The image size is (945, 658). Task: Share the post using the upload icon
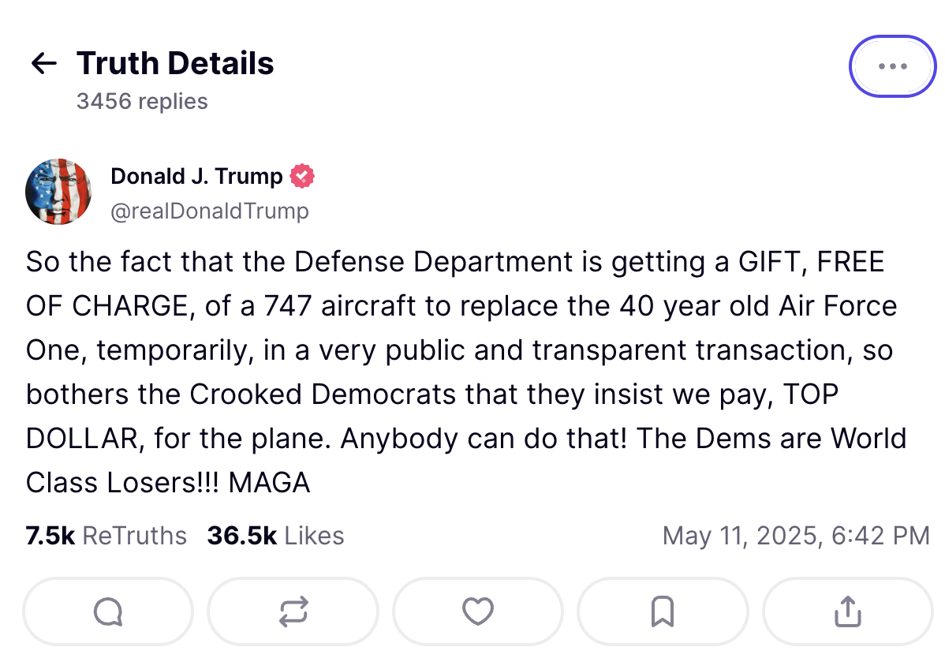tap(848, 611)
